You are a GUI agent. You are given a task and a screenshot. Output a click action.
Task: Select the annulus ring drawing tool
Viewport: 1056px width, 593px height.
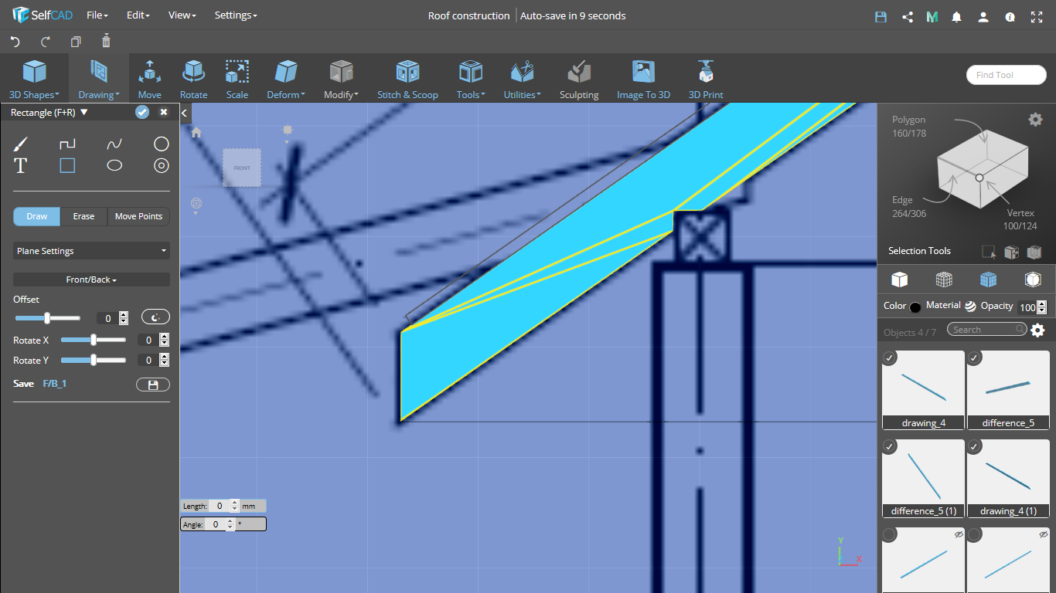[x=161, y=165]
